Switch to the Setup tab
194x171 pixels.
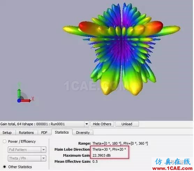pyautogui.click(x=7, y=133)
